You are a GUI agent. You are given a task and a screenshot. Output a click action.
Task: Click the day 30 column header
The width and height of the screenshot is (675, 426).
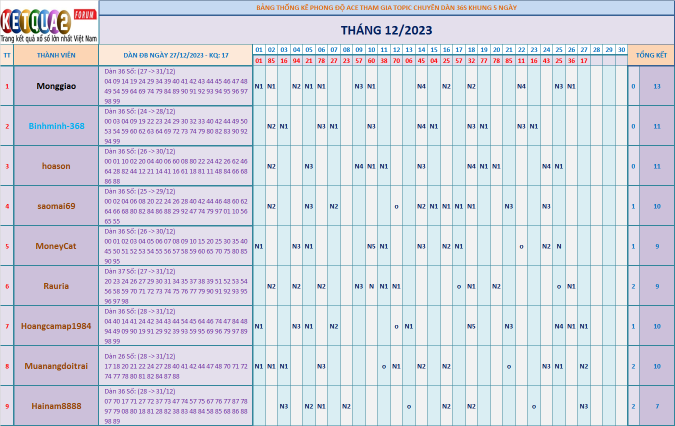tap(621, 50)
